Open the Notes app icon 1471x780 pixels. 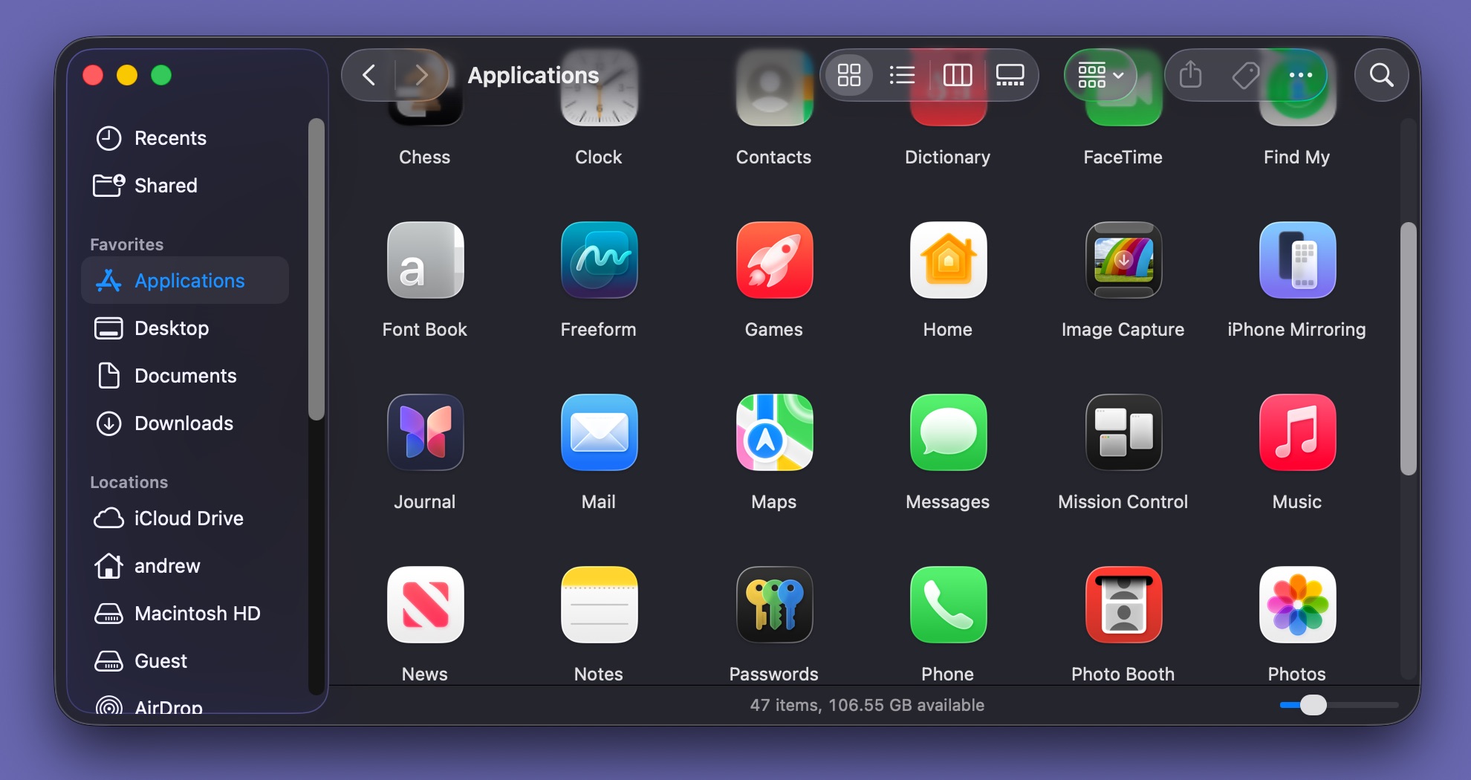point(599,605)
